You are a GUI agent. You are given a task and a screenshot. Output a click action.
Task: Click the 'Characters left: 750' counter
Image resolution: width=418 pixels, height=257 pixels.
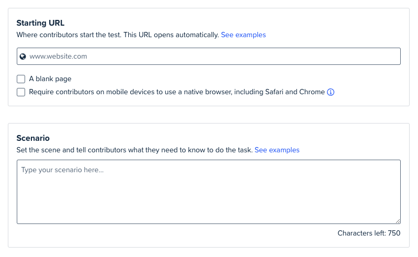[369, 233]
